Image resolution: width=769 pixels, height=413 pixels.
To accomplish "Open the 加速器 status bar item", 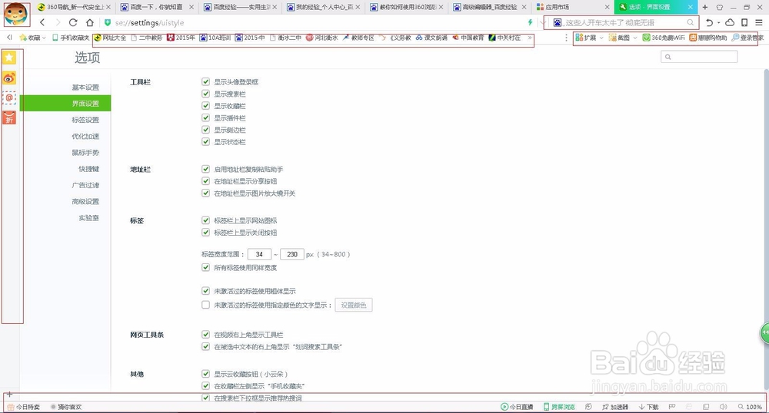I will [x=615, y=407].
